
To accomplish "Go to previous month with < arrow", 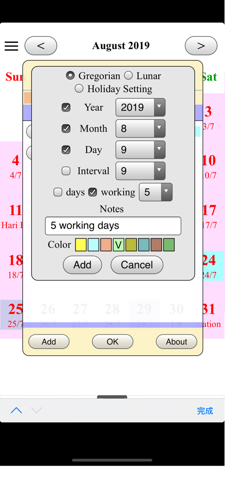I will tap(41, 46).
